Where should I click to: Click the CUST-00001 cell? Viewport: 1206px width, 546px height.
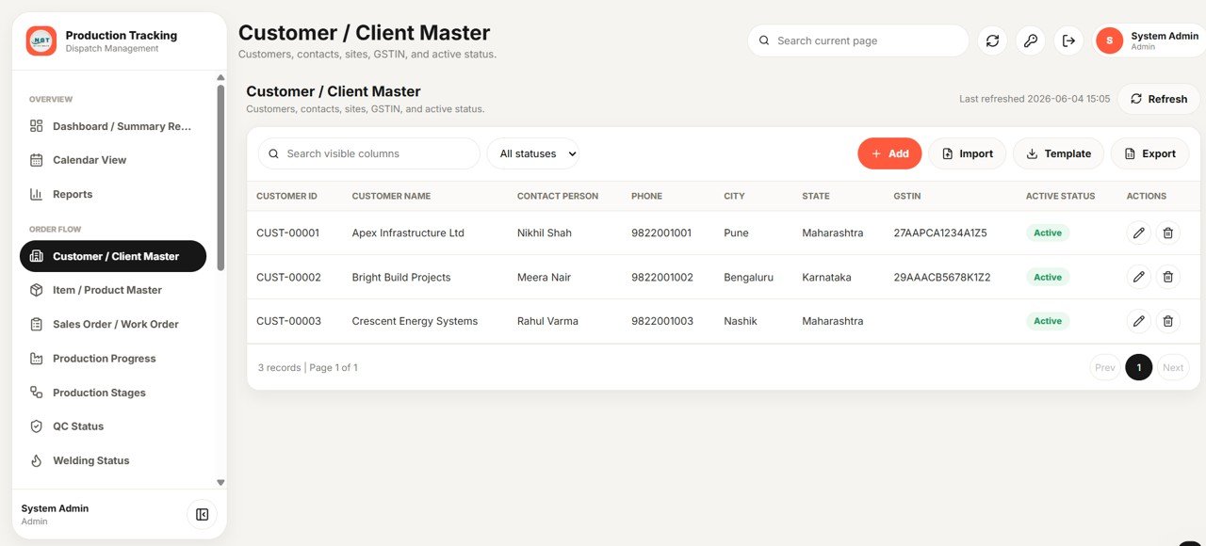(x=288, y=233)
